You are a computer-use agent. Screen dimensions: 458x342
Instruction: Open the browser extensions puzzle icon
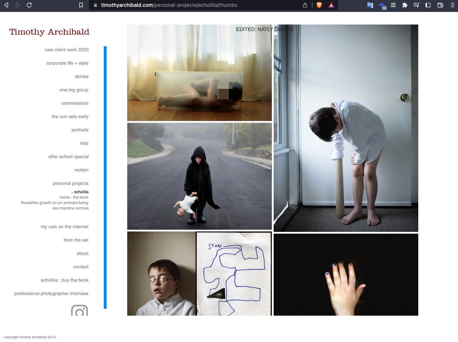coord(405,5)
